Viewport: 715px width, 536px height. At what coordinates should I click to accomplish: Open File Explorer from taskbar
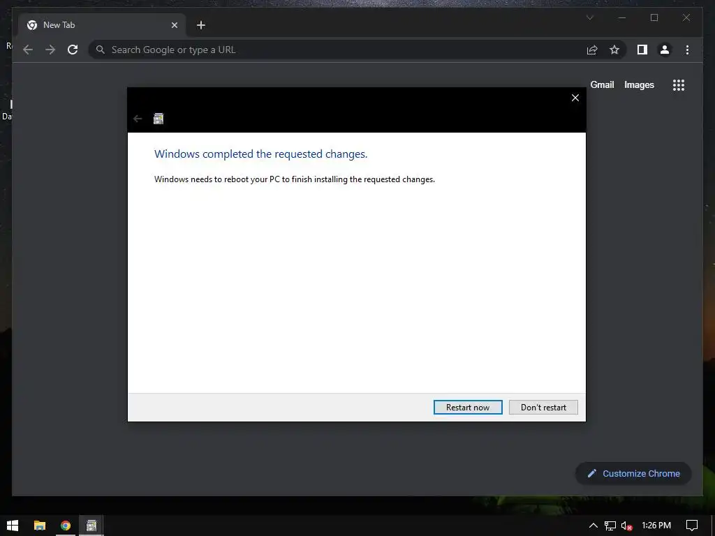(x=40, y=526)
